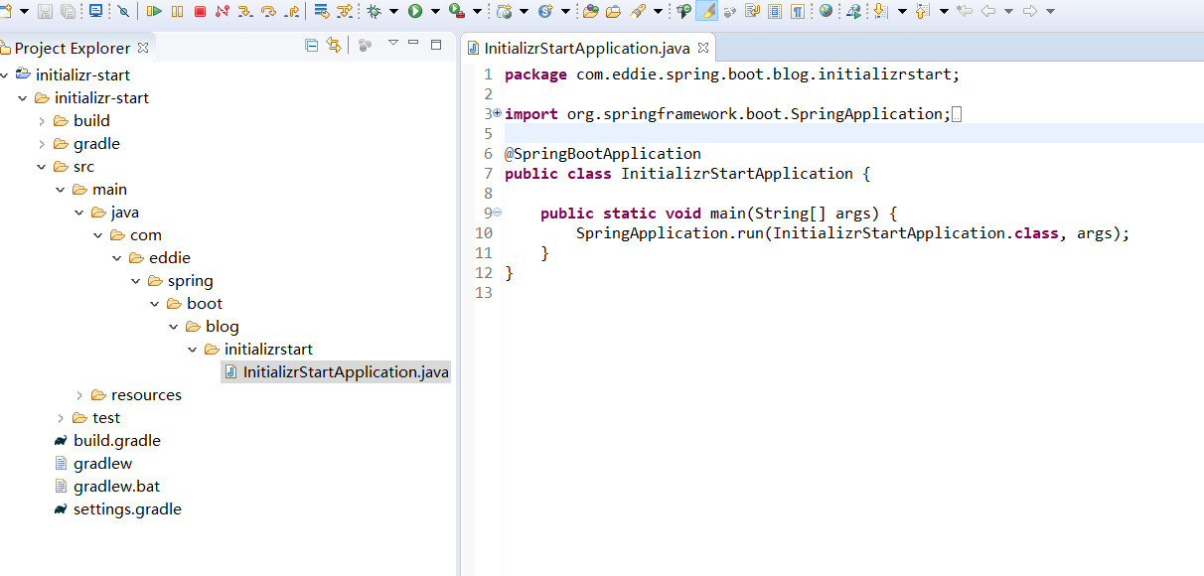Click the Forward navigation arrow

[x=1030, y=11]
